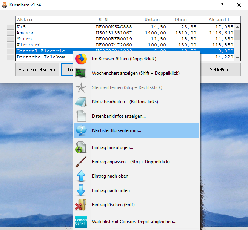Click the note button beside Deutsche Telekom row
The width and height of the screenshot is (248, 230).
11,57
